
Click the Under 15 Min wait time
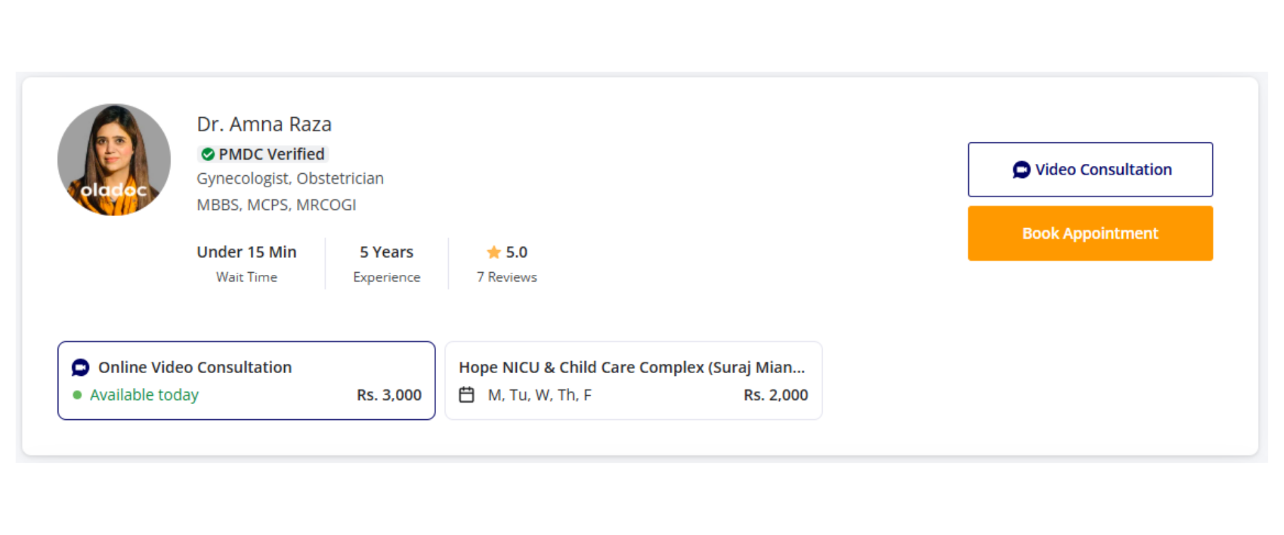pos(246,252)
